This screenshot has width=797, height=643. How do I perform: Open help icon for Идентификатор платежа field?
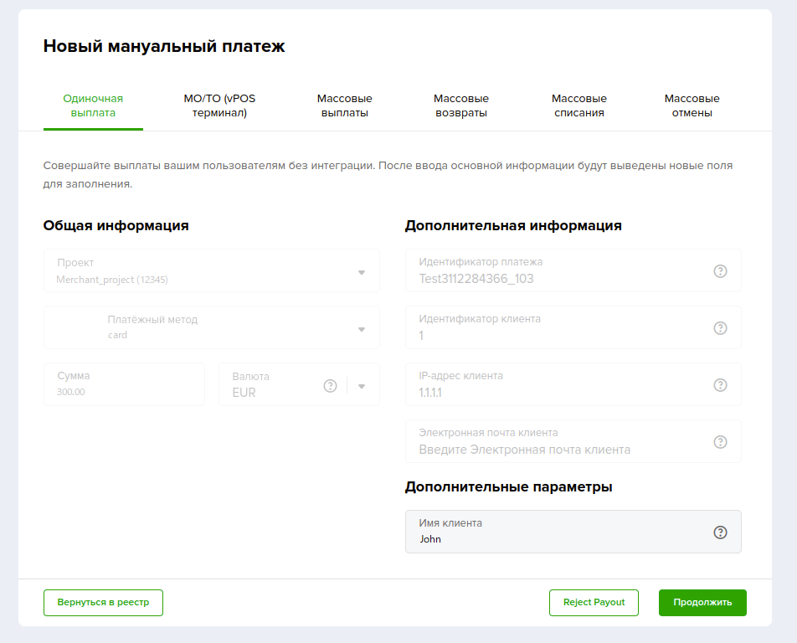tap(720, 271)
